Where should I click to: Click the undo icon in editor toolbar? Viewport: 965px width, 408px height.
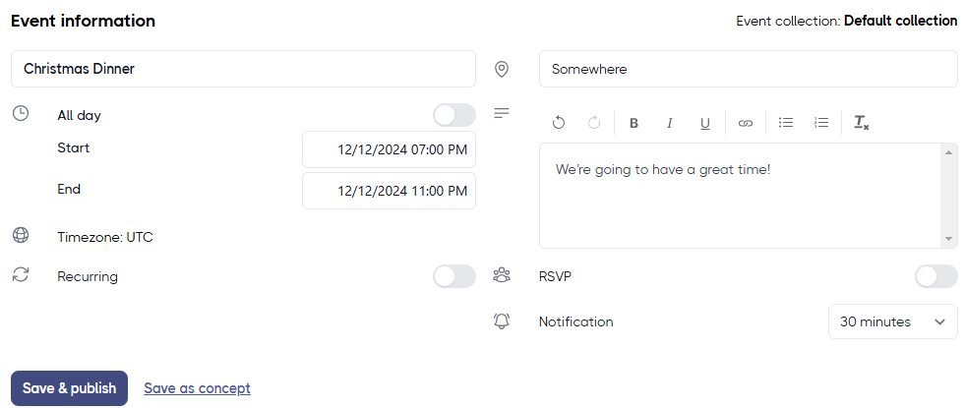(x=559, y=123)
